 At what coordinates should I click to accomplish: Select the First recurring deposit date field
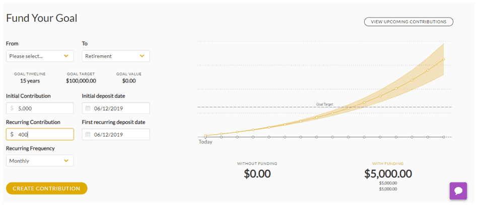pyautogui.click(x=119, y=135)
